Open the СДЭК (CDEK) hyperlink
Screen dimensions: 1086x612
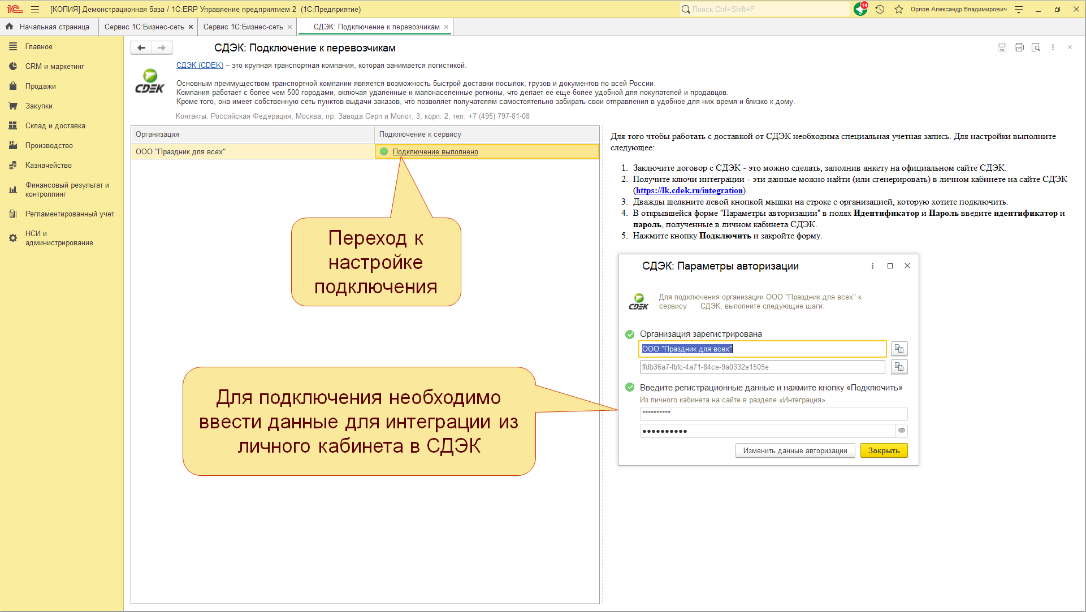(x=200, y=65)
